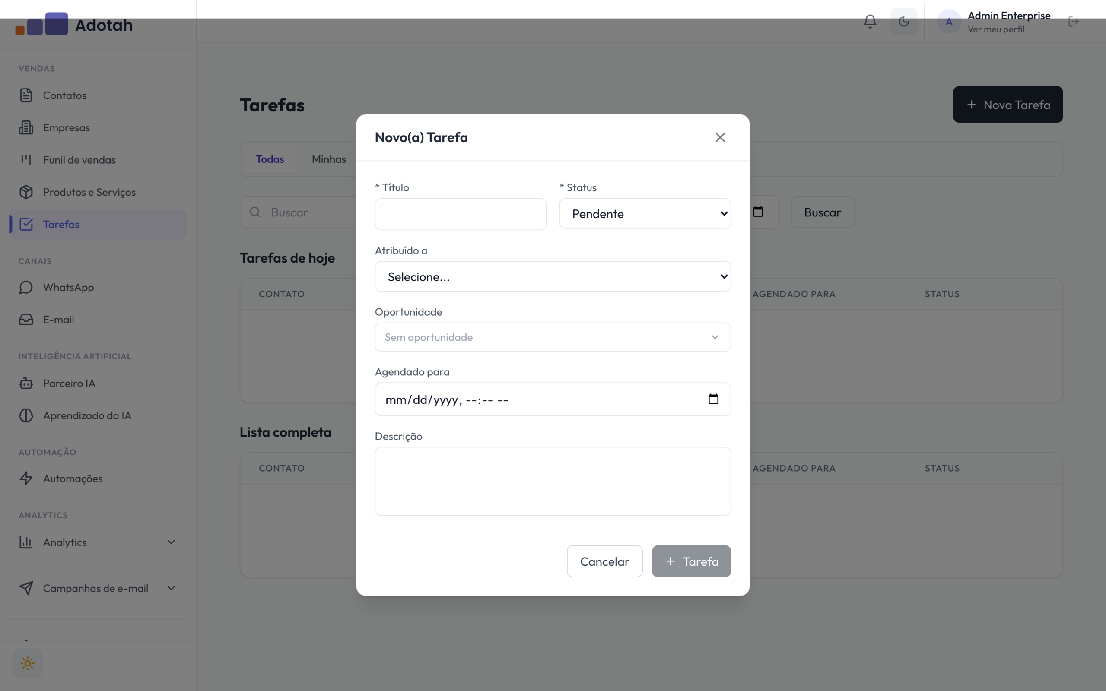1106x691 pixels.
Task: Open the notifications bell
Action: [x=870, y=22]
